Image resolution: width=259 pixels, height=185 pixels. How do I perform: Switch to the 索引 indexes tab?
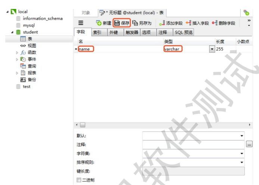coord(99,32)
